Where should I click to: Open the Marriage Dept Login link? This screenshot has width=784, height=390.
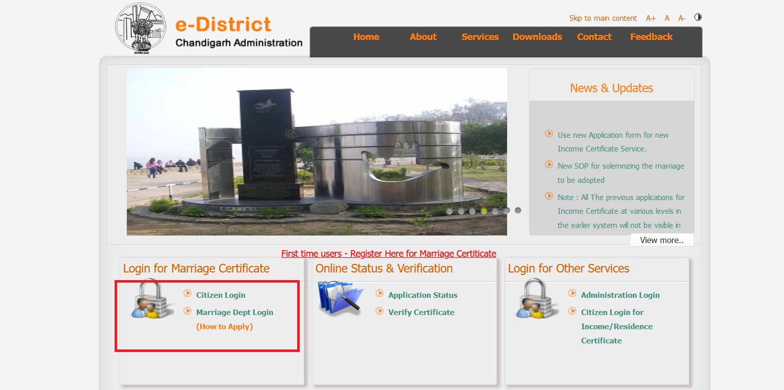(234, 313)
